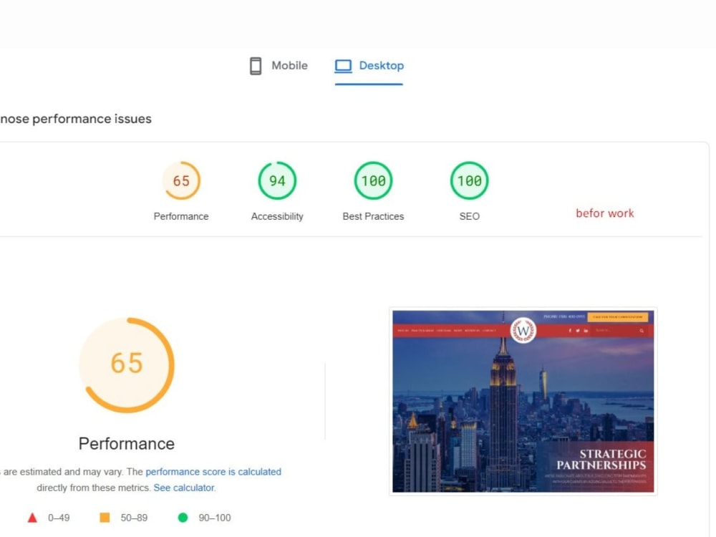
Task: Click the Performance label under the small gauge
Action: tap(181, 216)
